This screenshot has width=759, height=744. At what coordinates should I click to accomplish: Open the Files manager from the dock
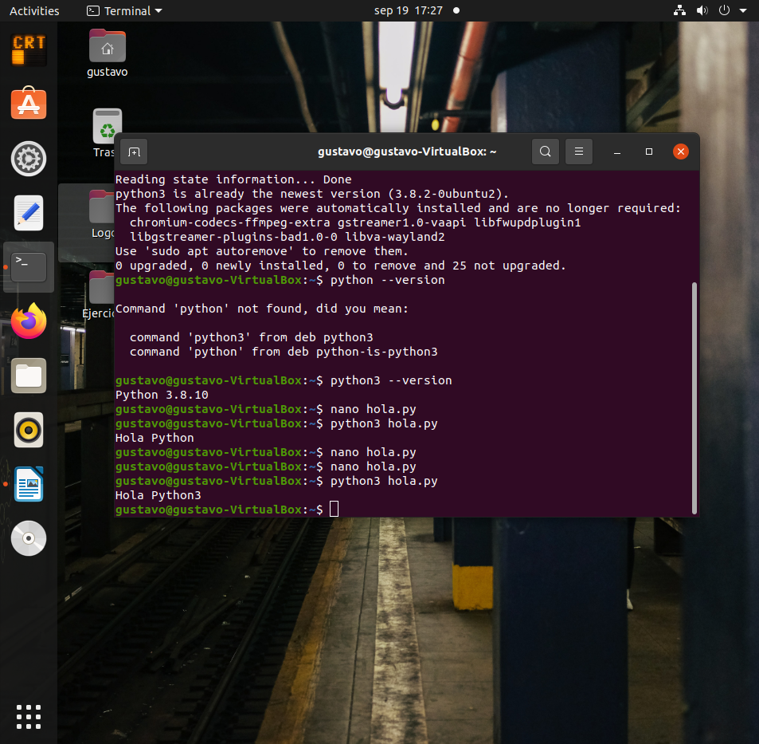(28, 376)
